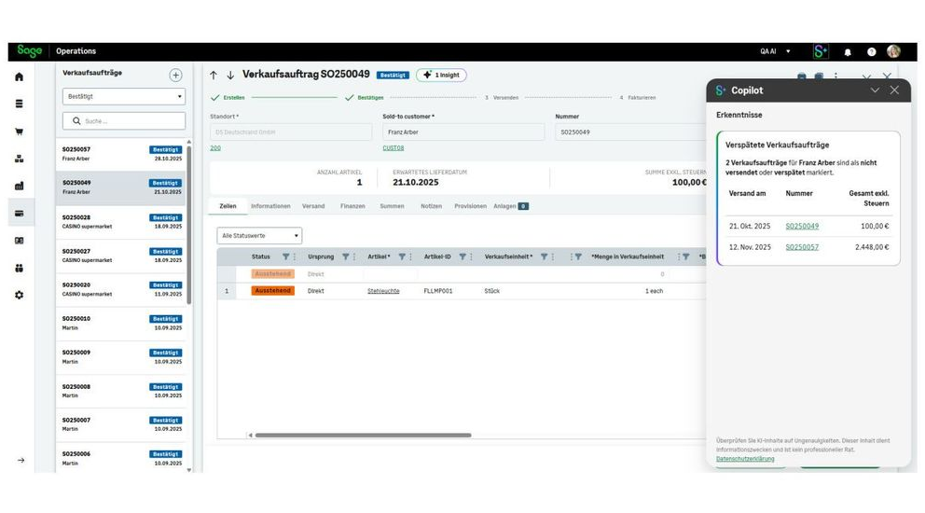925x513 pixels.
Task: Click the SO250057 link in Copilot
Action: point(802,247)
